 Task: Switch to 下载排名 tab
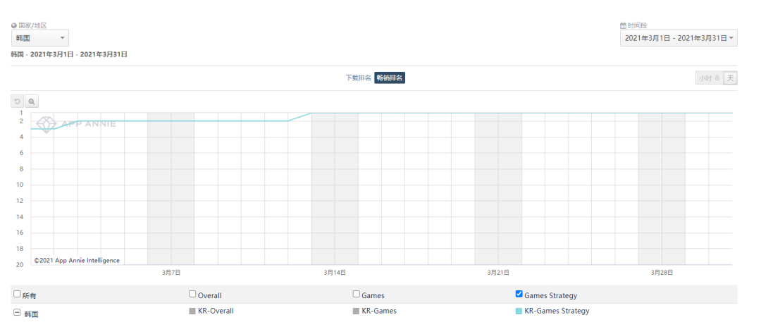pyautogui.click(x=358, y=78)
